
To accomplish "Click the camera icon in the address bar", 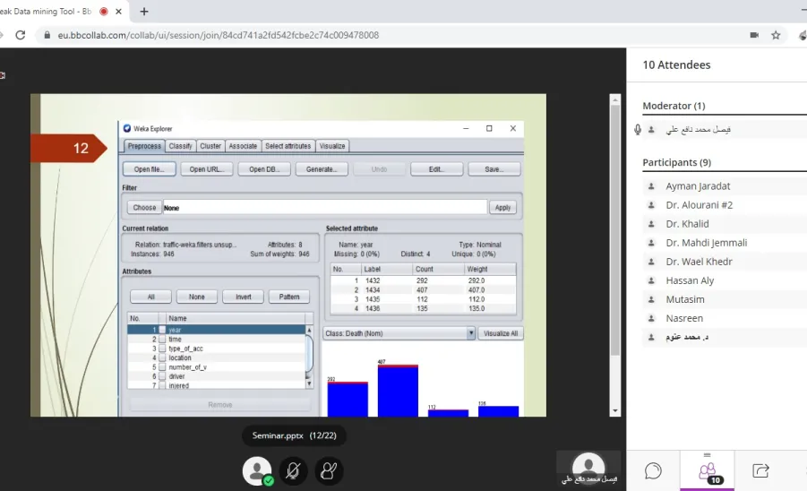I will pos(754,35).
